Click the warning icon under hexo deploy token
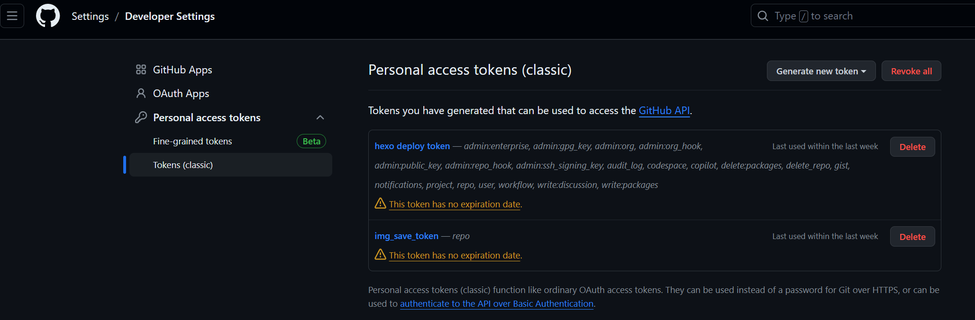Image resolution: width=975 pixels, height=320 pixels. [380, 204]
